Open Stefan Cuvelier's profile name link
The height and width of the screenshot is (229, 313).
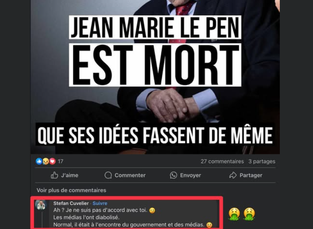point(71,203)
